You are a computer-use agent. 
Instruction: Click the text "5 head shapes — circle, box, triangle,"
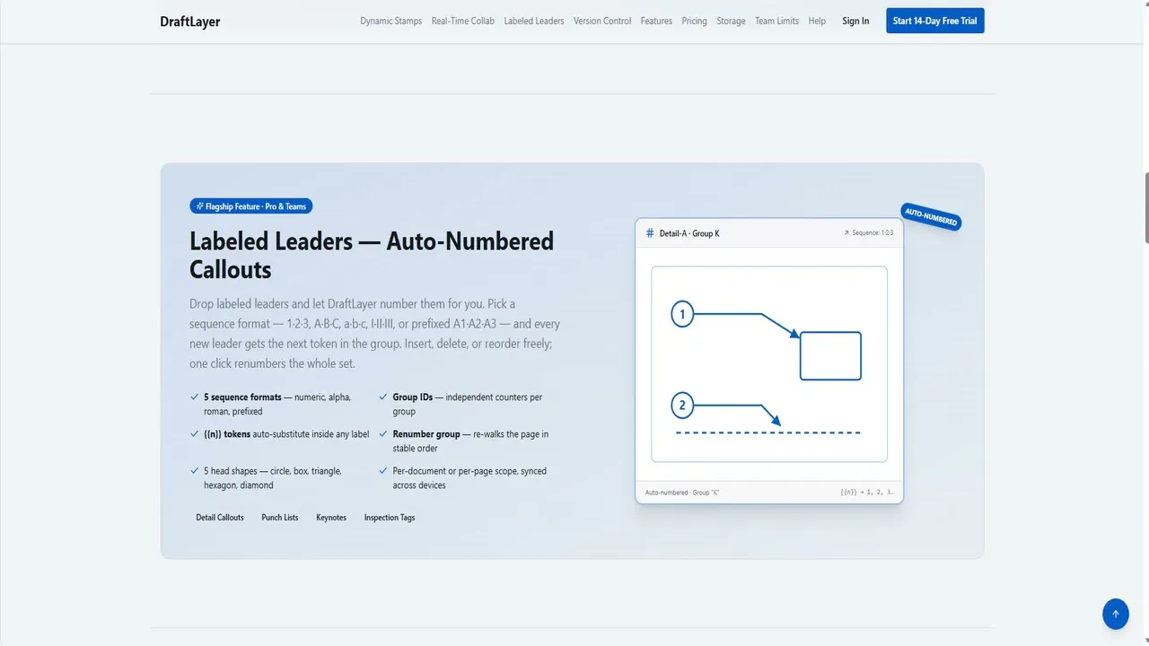click(273, 470)
